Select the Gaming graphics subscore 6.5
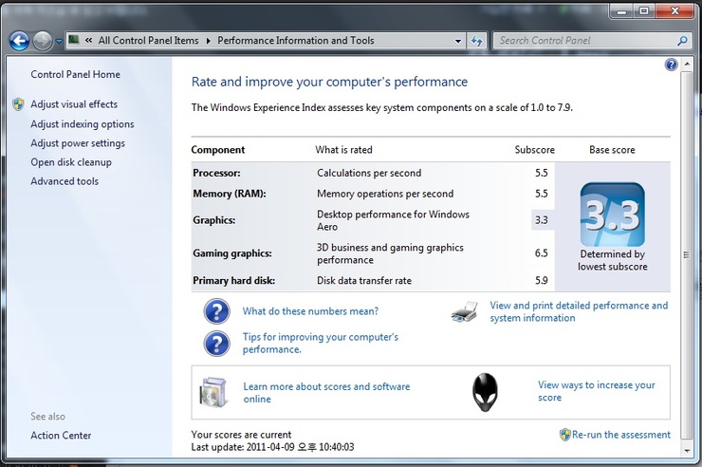This screenshot has width=702, height=467. (542, 253)
